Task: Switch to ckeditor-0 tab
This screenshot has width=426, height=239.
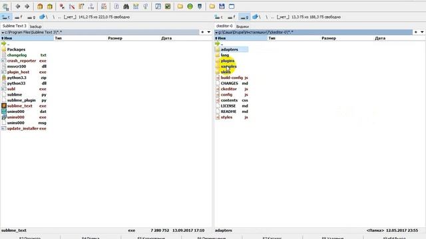Action: [224, 26]
